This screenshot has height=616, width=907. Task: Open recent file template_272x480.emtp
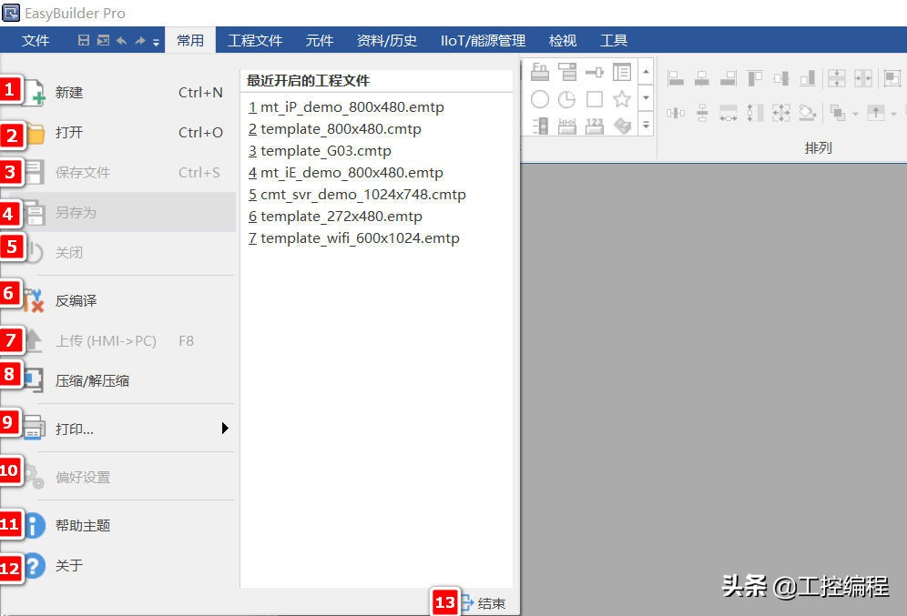coord(335,217)
